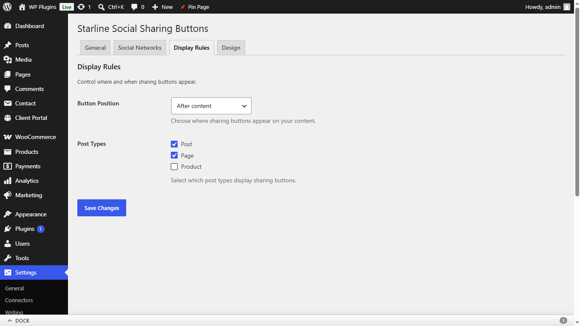The width and height of the screenshot is (580, 326).
Task: Click the Save Changes button
Action: (x=102, y=208)
